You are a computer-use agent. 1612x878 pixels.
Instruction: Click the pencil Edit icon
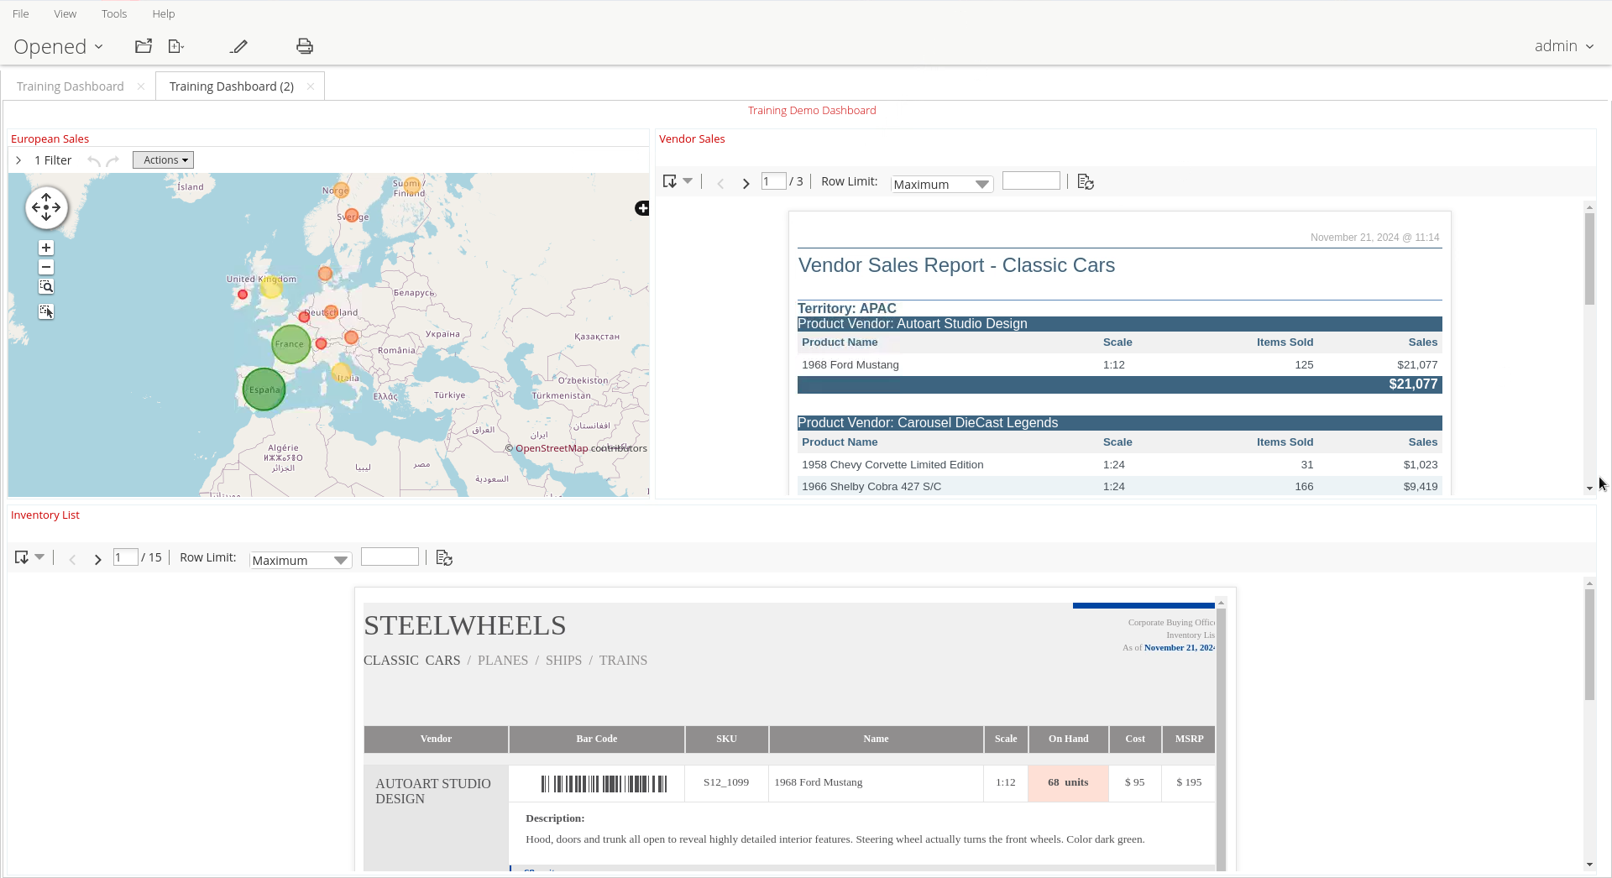click(x=239, y=46)
